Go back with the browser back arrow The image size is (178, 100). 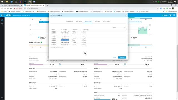[x=2, y=9]
